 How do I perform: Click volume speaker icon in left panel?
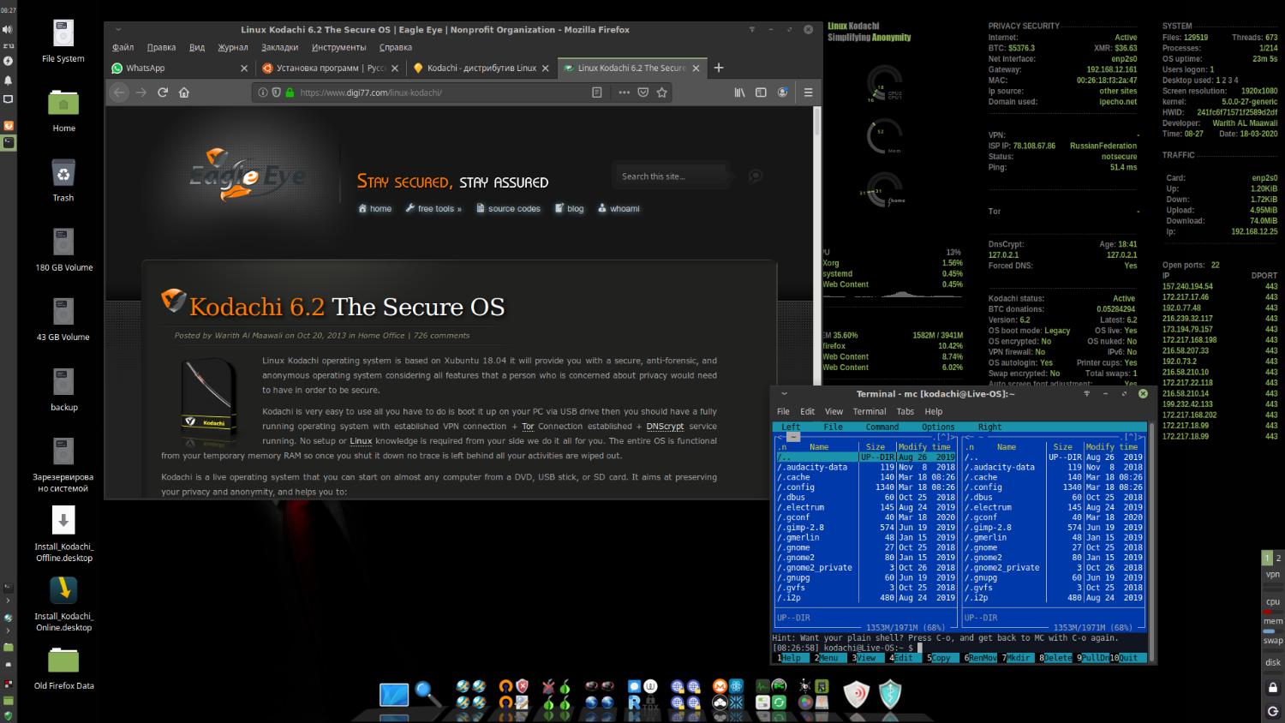(8, 29)
